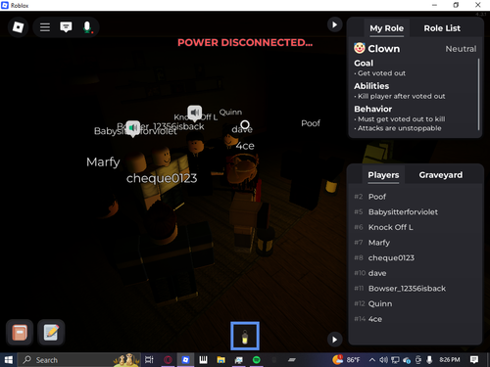Image resolution: width=490 pixels, height=367 pixels.
Task: Click the Neutral alignment label
Action: (461, 49)
